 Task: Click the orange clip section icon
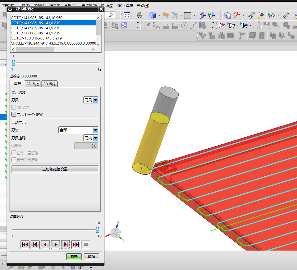point(166,15)
